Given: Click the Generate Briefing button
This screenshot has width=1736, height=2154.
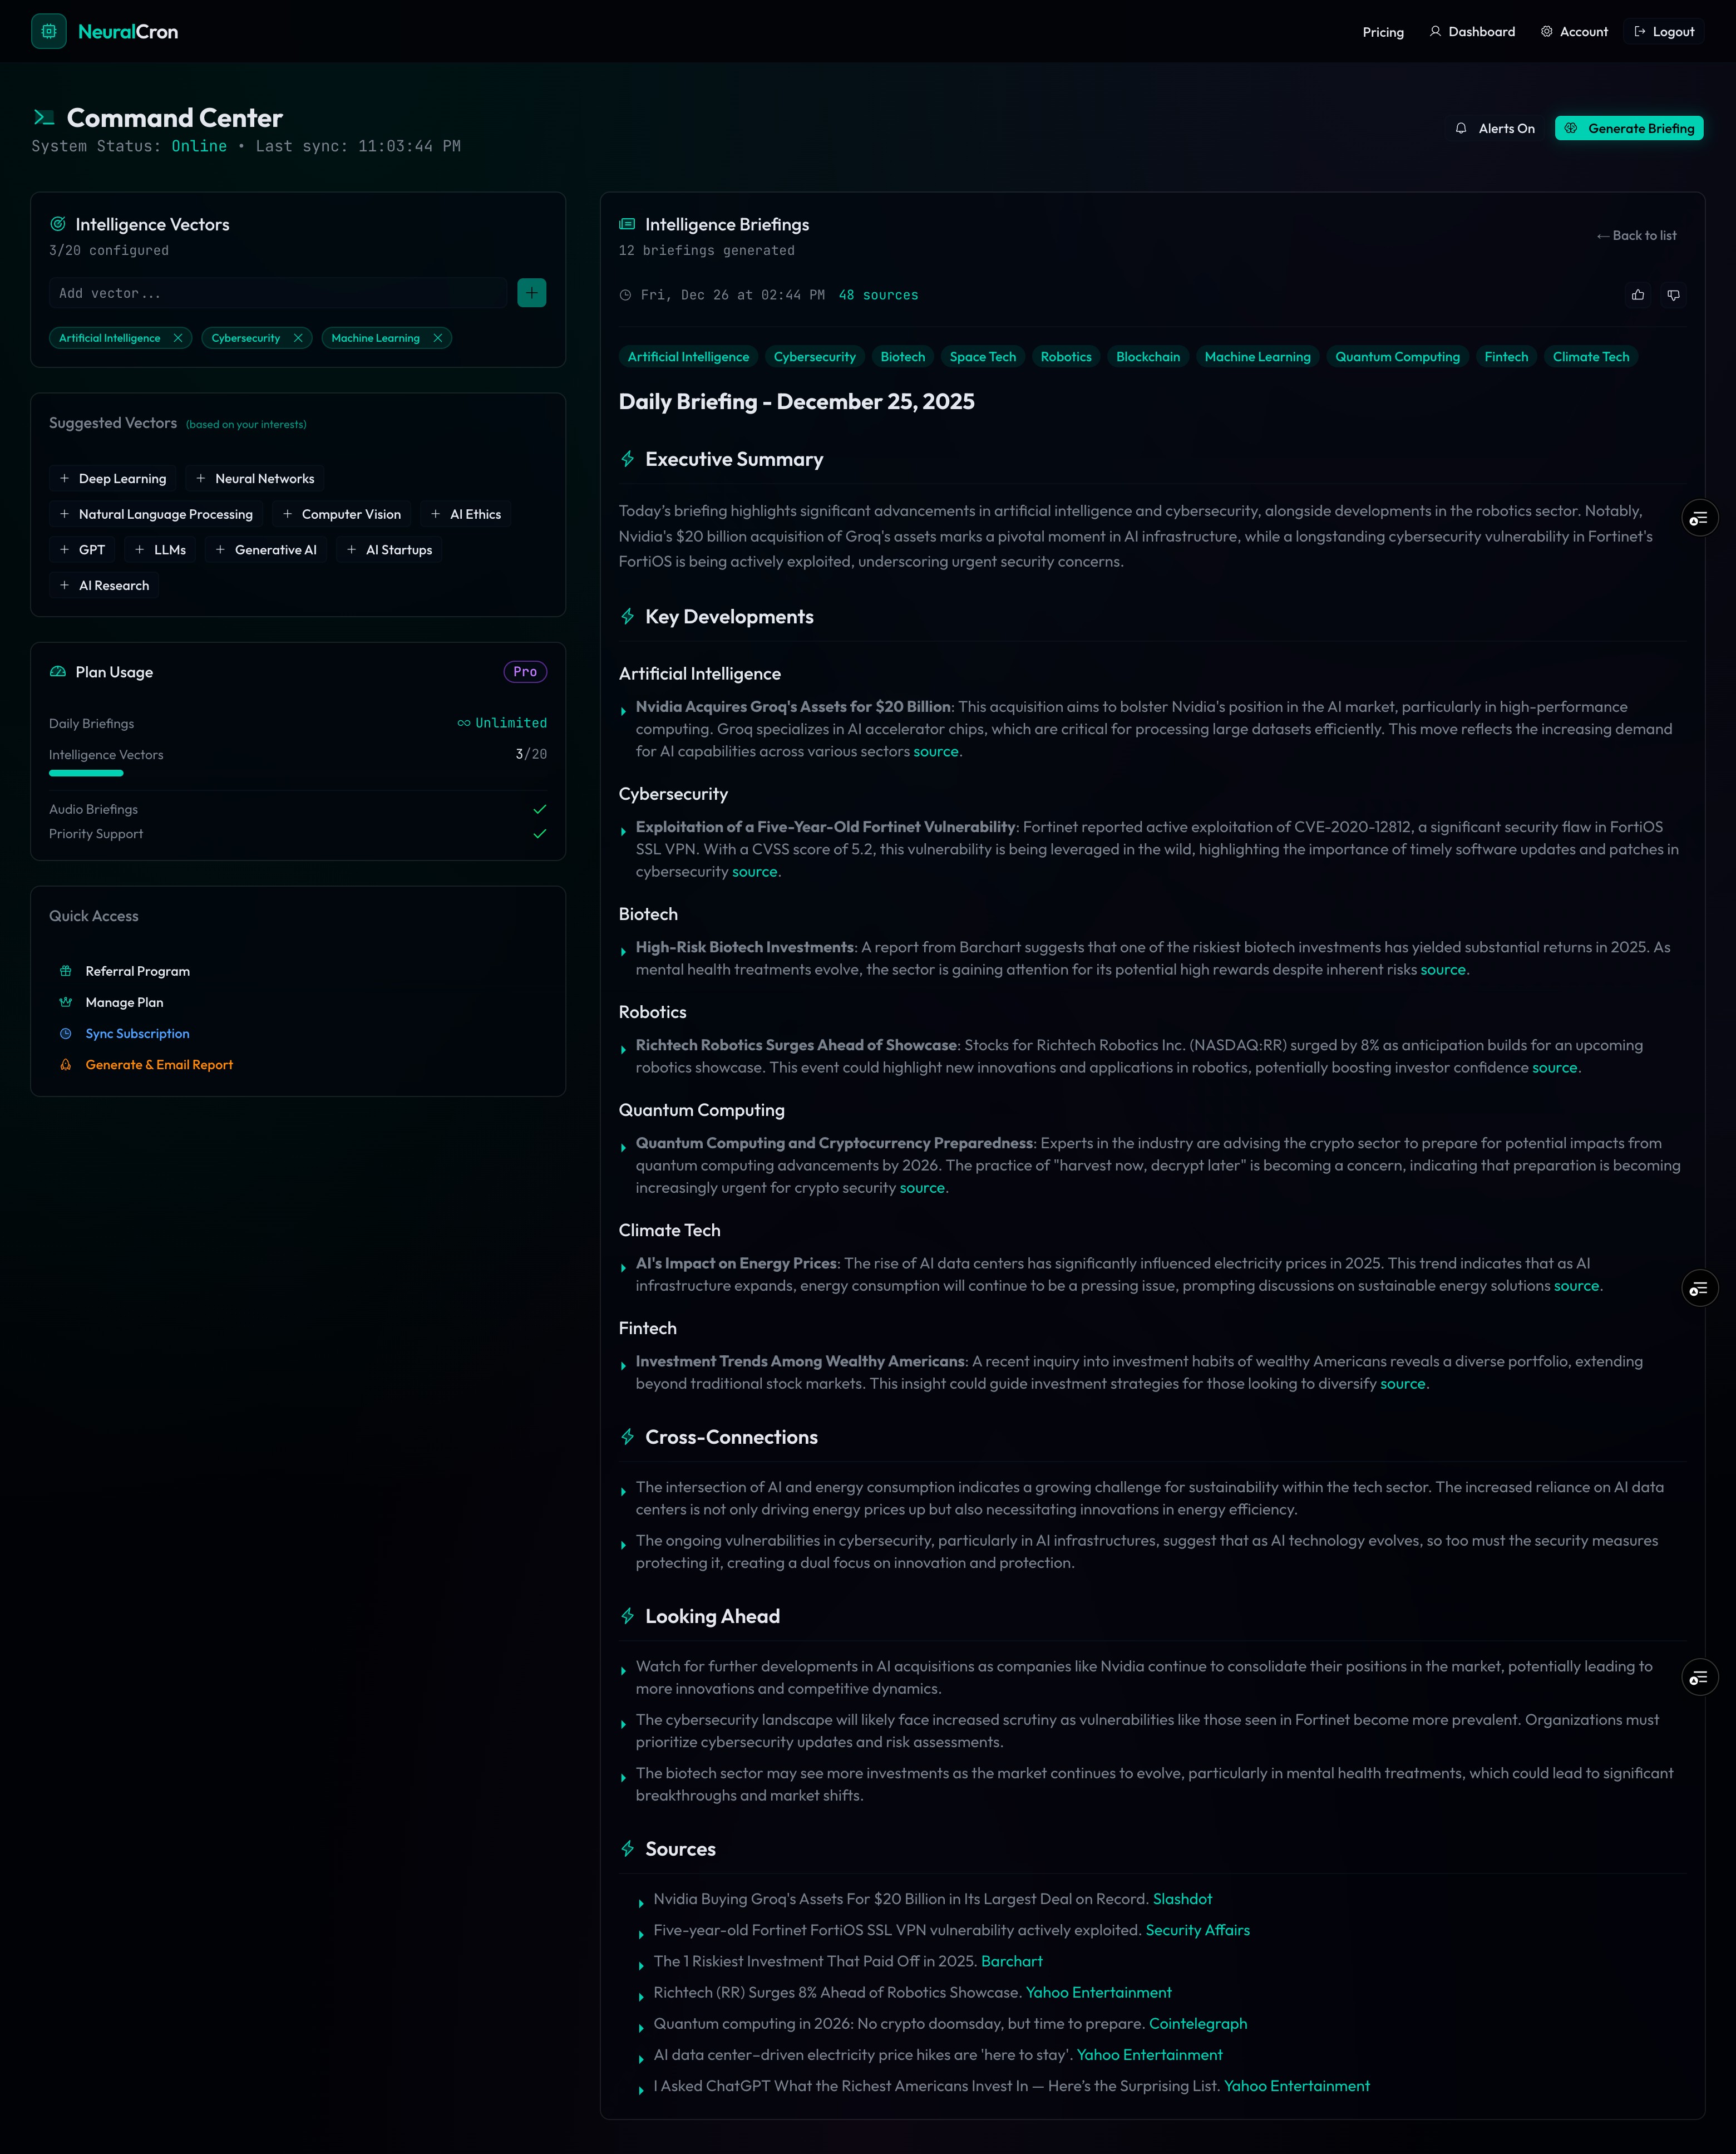Looking at the screenshot, I should click(x=1628, y=128).
